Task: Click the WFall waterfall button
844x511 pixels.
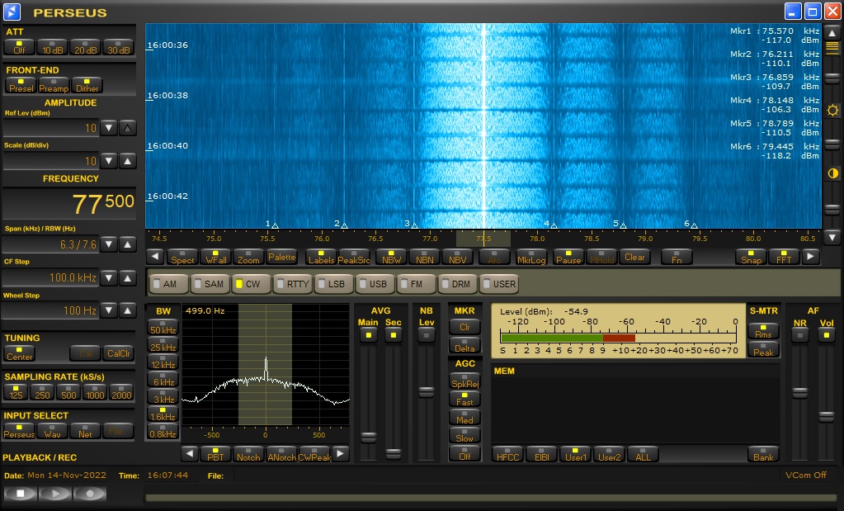Action: [x=216, y=257]
